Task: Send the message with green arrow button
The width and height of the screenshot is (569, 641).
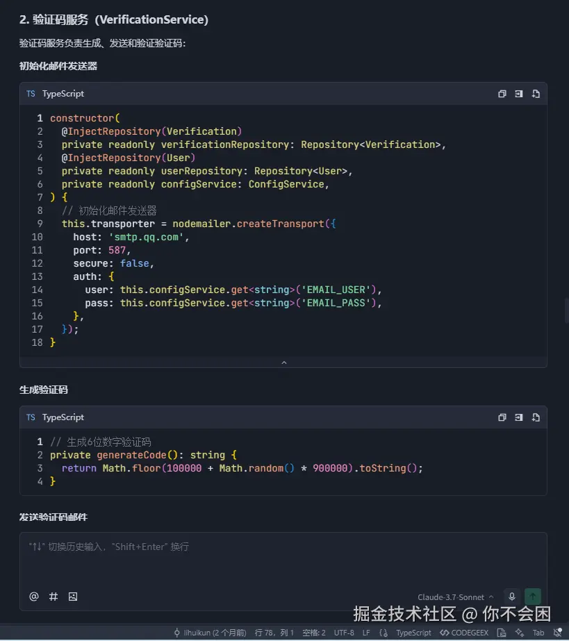Action: (x=533, y=597)
